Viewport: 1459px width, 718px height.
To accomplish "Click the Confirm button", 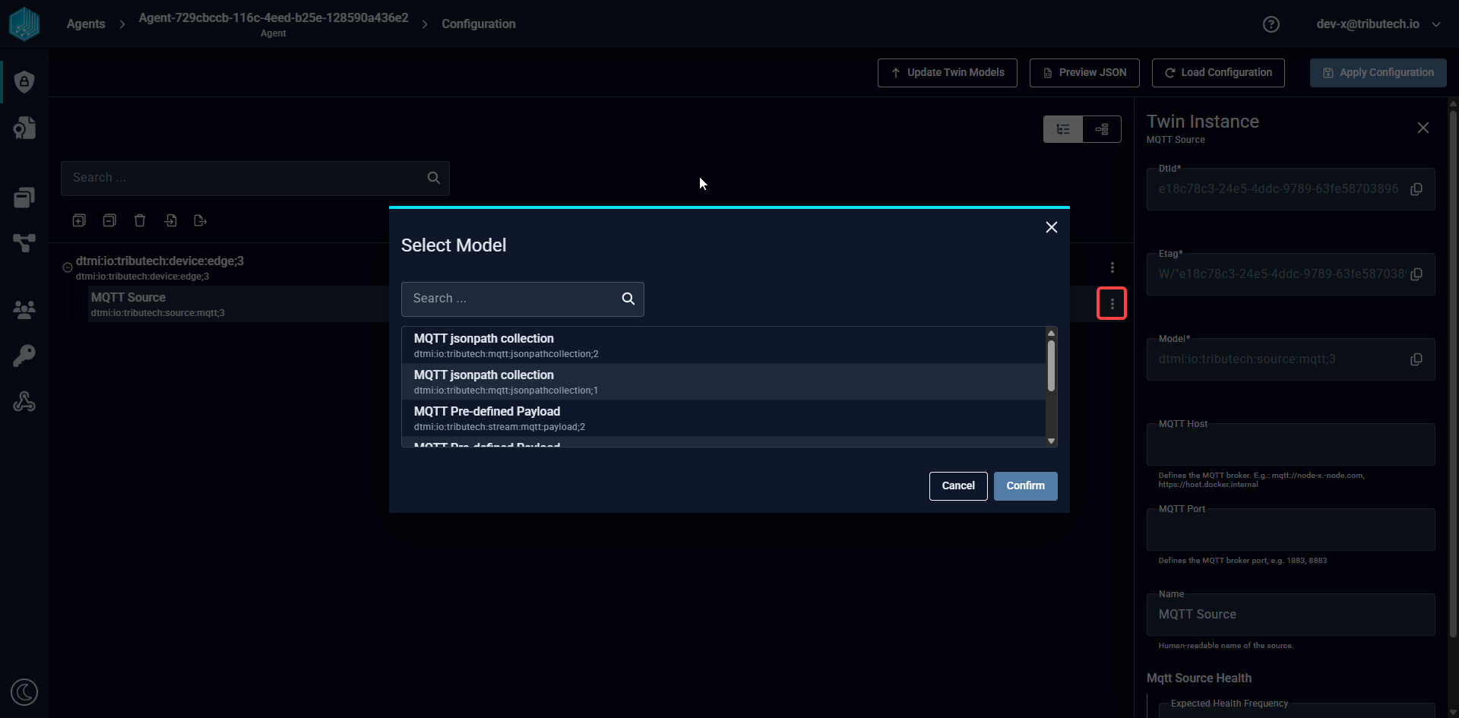I will tap(1026, 486).
